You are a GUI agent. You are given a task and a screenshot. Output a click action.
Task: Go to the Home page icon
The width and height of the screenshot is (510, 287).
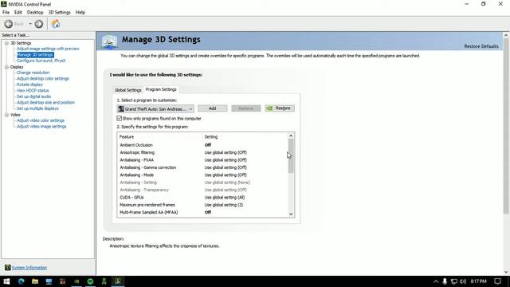[56, 24]
